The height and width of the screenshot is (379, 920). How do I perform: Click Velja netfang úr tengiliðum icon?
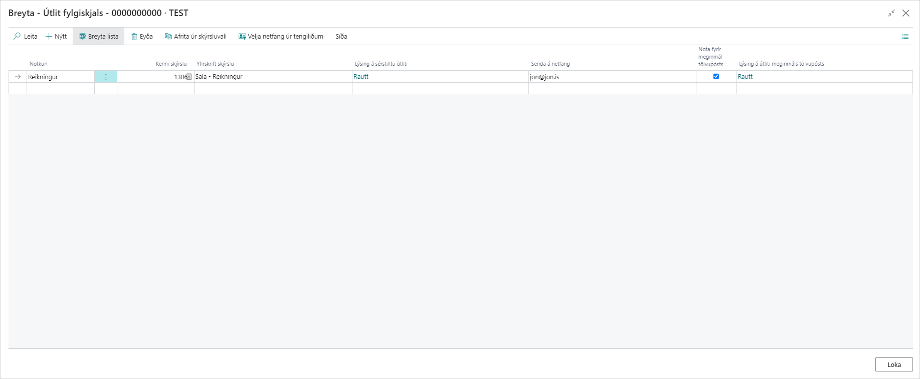tap(242, 36)
